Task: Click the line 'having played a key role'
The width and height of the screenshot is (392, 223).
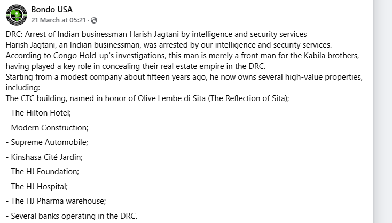Action: (x=135, y=66)
